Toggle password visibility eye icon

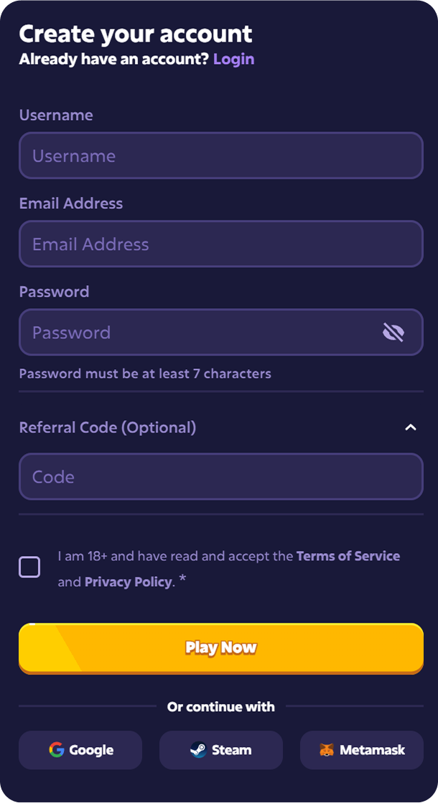(393, 333)
